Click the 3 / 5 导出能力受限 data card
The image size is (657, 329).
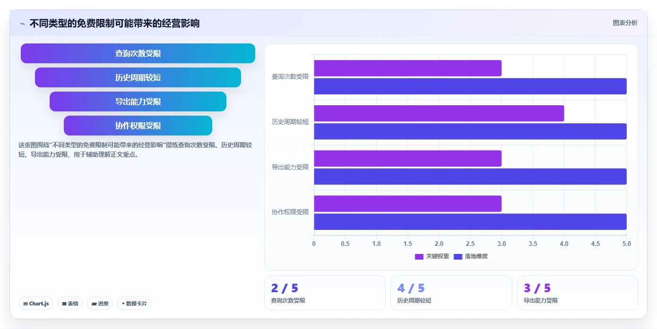[578, 293]
